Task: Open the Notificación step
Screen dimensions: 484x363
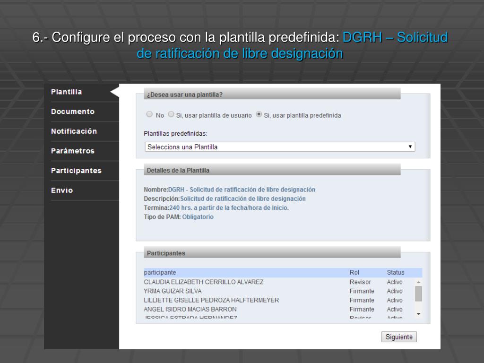Action: (x=74, y=131)
